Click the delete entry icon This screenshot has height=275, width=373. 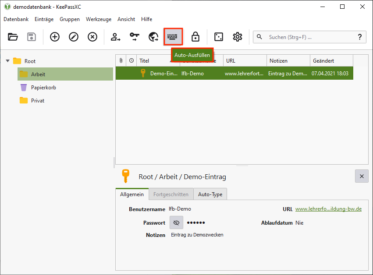(x=92, y=37)
